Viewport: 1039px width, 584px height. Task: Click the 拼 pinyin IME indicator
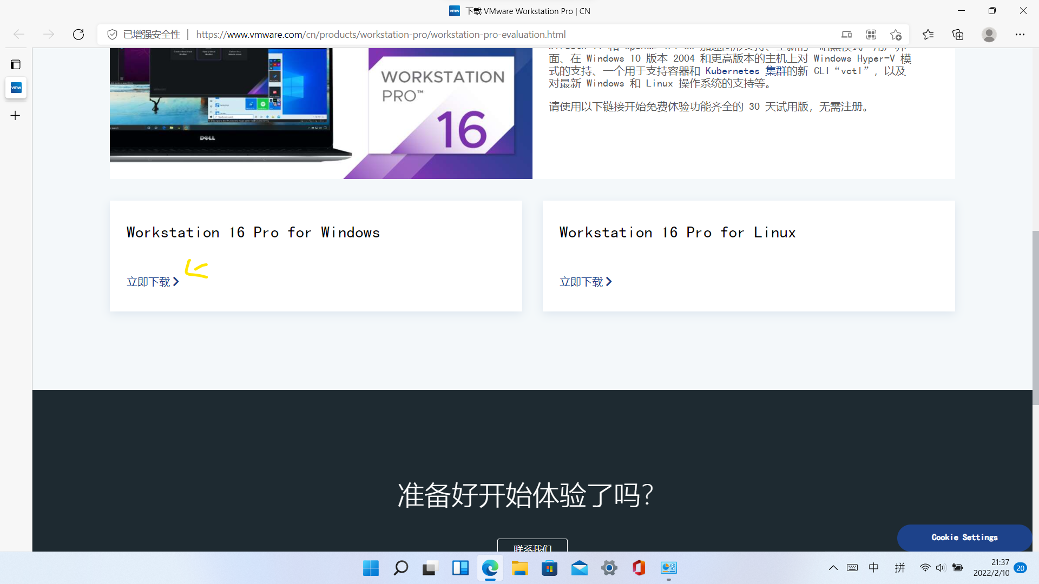[900, 568]
